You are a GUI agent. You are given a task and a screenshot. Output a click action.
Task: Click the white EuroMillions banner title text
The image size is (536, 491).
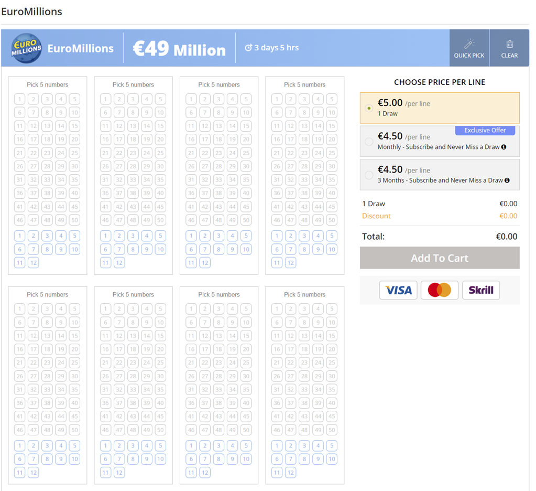[x=81, y=49]
